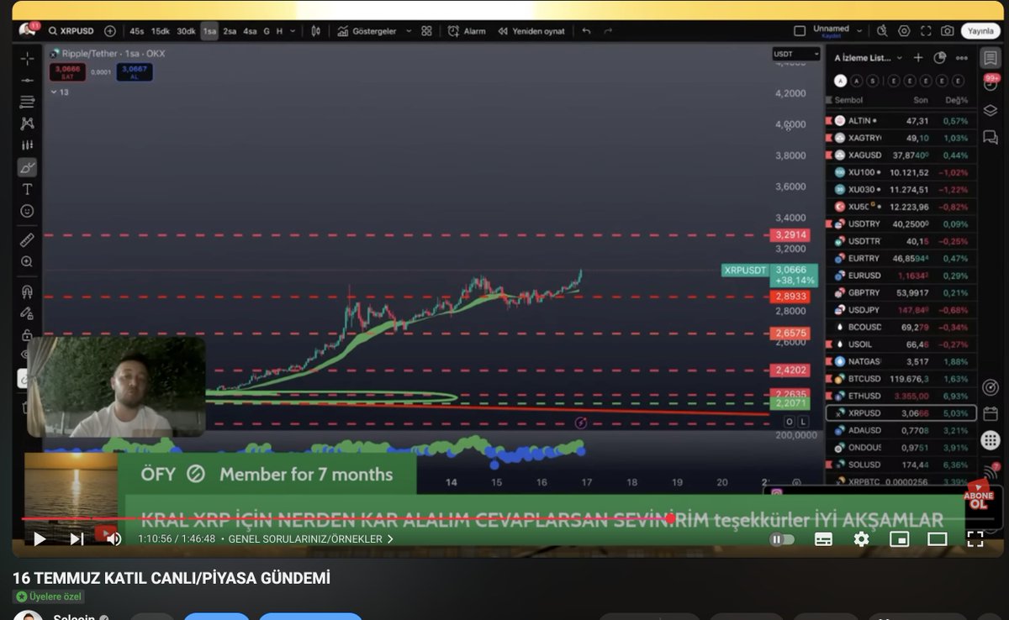Select the 30dk timeframe
The image size is (1009, 620).
[186, 31]
